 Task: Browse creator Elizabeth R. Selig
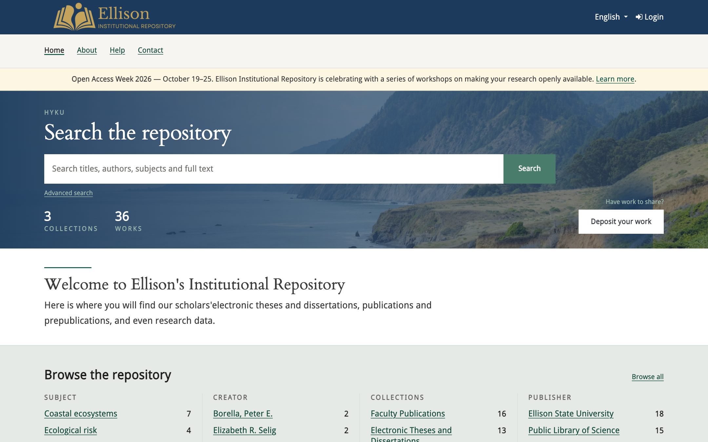(x=245, y=430)
